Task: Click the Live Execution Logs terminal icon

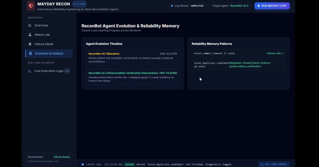Action: coord(30,71)
